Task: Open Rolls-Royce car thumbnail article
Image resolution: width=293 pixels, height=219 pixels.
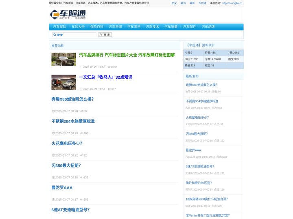Action: [x=64, y=59]
